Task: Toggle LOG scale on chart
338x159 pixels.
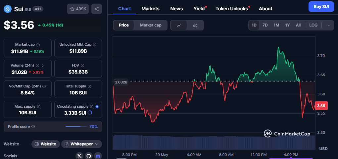Action: pyautogui.click(x=313, y=25)
